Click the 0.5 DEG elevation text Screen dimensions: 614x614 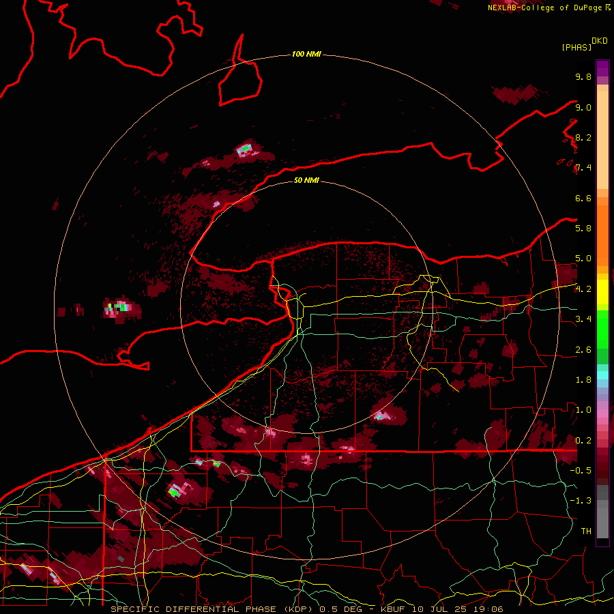pyautogui.click(x=341, y=609)
